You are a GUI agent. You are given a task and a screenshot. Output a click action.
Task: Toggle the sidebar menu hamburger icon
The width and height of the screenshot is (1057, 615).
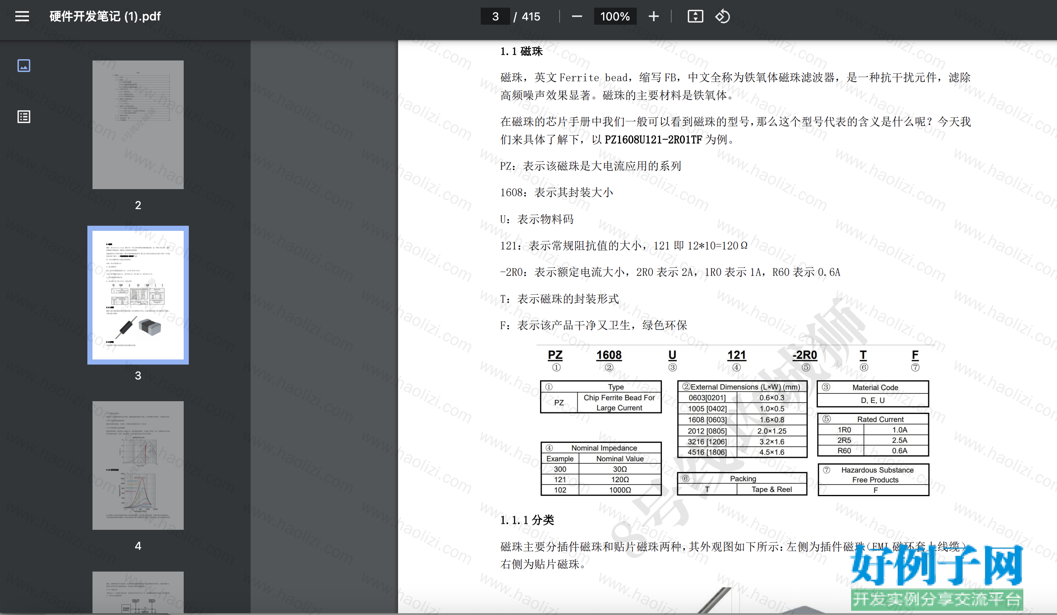point(22,16)
